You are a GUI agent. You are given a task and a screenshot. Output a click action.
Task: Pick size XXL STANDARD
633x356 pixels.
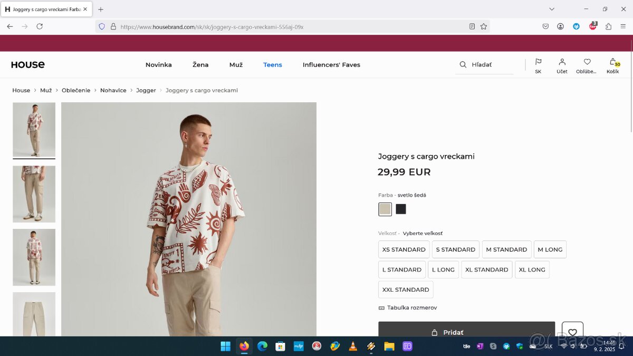[x=406, y=290]
